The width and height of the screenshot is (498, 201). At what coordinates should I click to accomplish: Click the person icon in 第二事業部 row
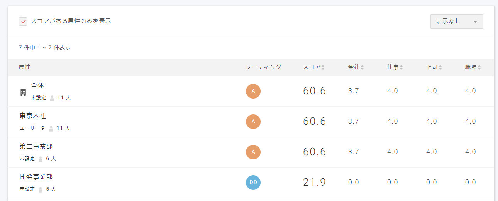coord(41,159)
